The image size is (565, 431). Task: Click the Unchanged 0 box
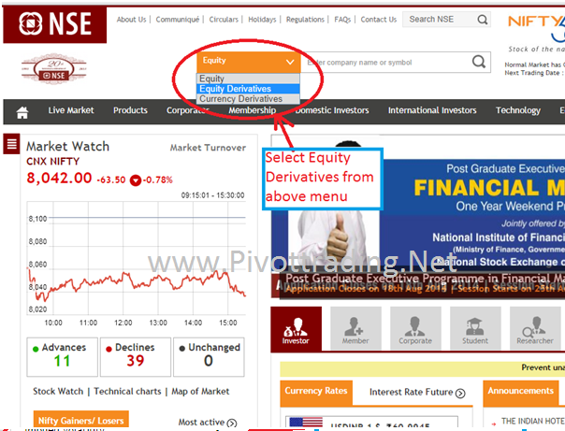209,357
